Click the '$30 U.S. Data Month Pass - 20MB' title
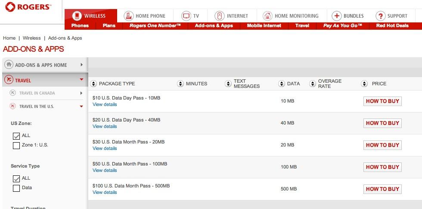This screenshot has width=422, height=209. 128,142
